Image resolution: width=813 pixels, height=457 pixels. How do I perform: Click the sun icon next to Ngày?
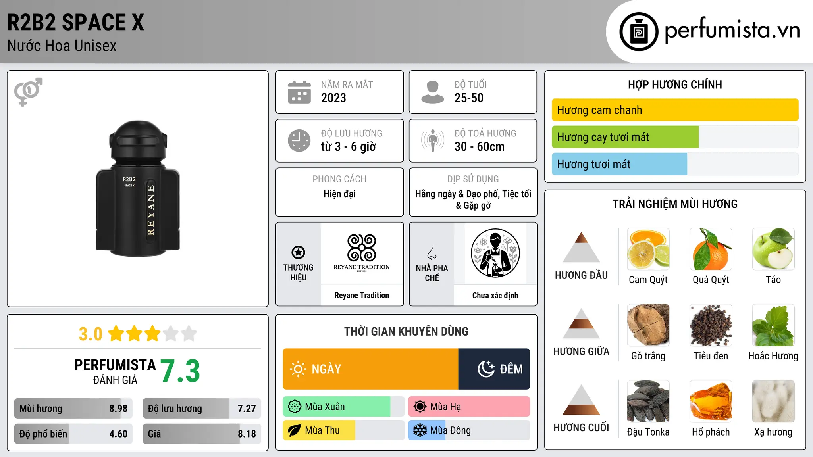pyautogui.click(x=298, y=369)
